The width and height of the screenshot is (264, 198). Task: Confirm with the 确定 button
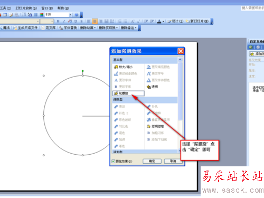click(x=152, y=161)
